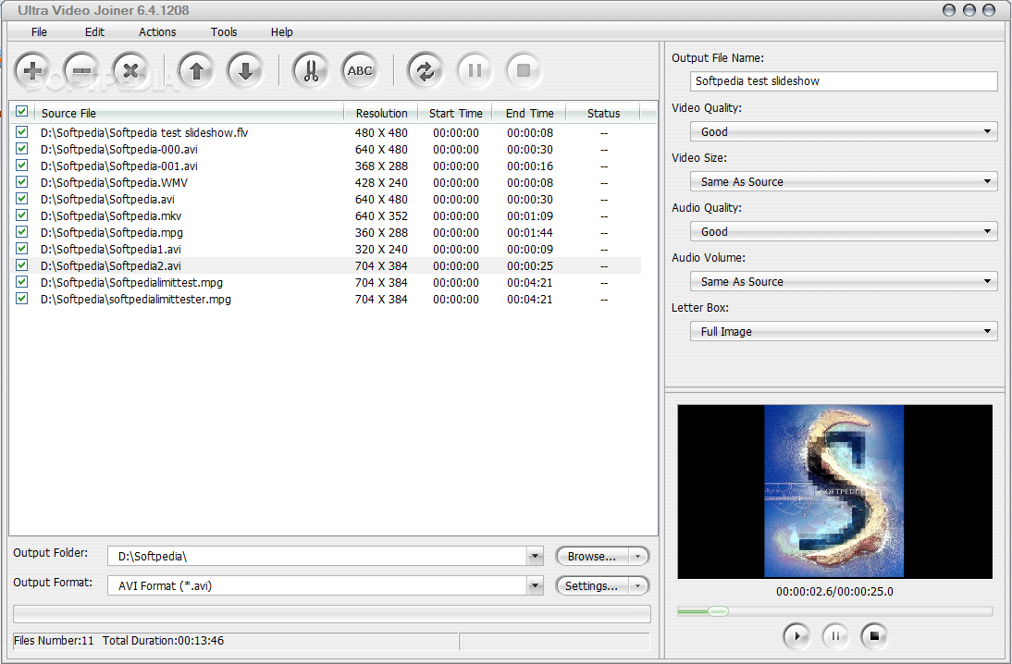Viewport: 1012px width, 664px height.
Task: Click the Status column header
Action: coord(603,113)
